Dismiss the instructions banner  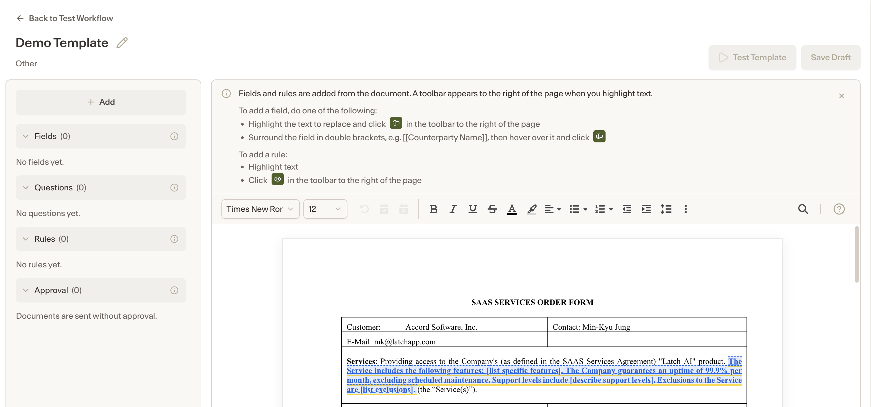pos(842,96)
